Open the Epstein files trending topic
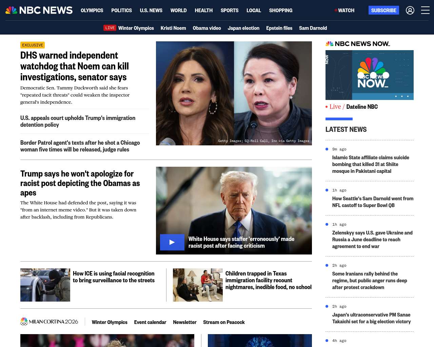The width and height of the screenshot is (434, 347). (x=279, y=28)
